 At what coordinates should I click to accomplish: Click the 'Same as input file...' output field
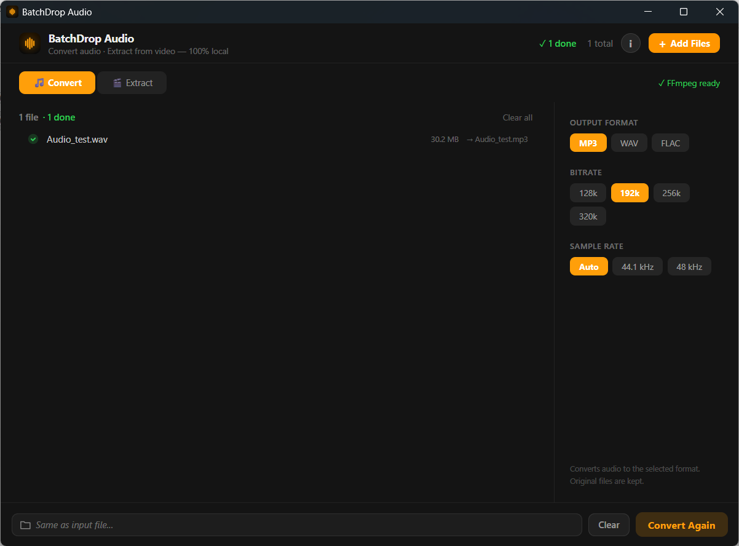tap(296, 525)
